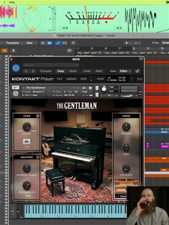
Task: Open Kontakt LIBRARY menu
Action: click(x=71, y=79)
